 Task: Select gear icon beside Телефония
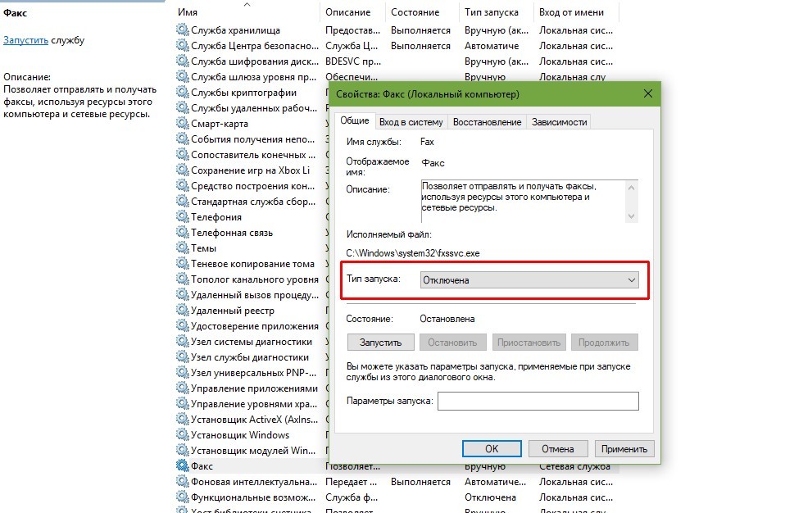(182, 216)
